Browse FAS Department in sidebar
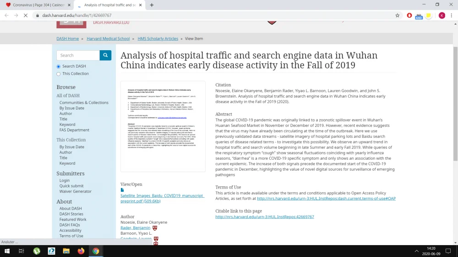458x257 pixels. [74, 130]
